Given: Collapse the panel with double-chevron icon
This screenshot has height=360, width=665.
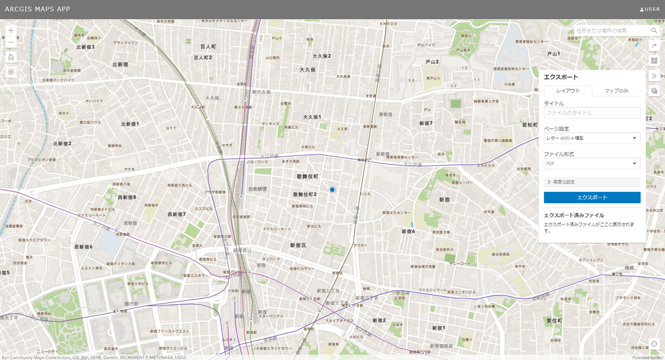Looking at the screenshot, I should pos(654,76).
